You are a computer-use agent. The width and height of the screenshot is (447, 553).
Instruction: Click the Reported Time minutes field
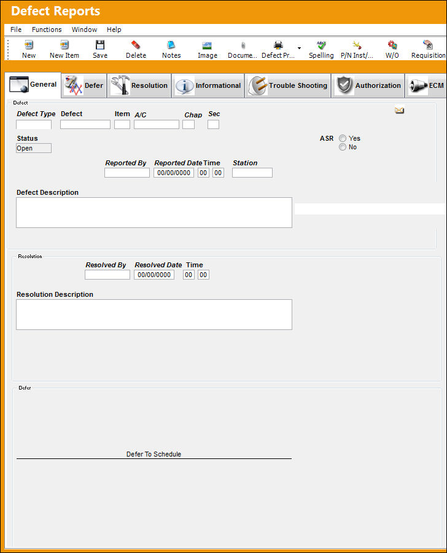pyautogui.click(x=218, y=173)
